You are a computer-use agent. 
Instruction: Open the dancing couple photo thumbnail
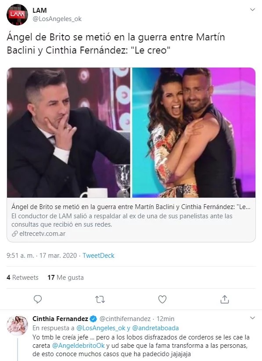tap(194, 133)
